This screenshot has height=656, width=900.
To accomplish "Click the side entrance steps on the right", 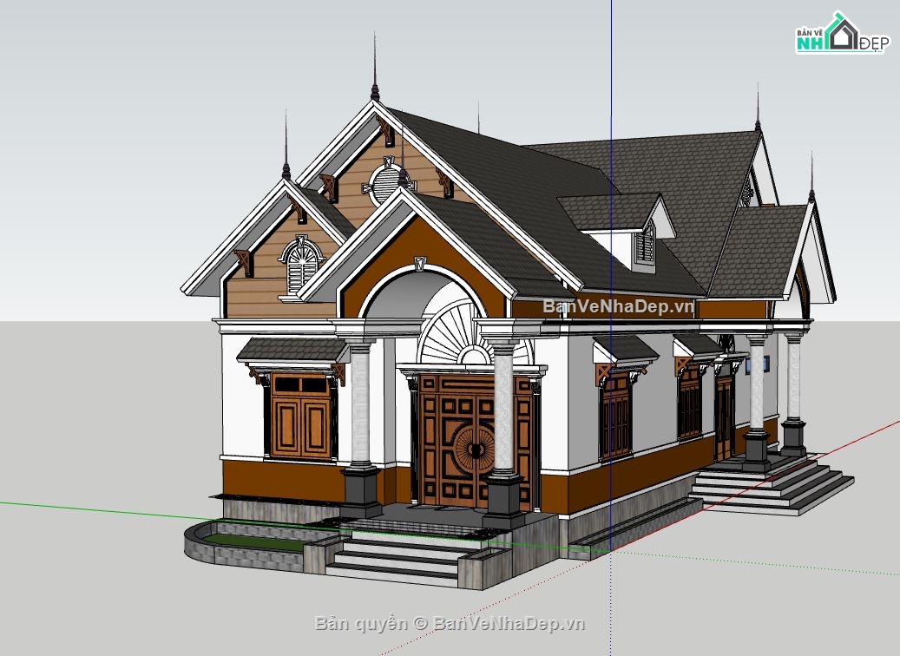I will coord(768,486).
